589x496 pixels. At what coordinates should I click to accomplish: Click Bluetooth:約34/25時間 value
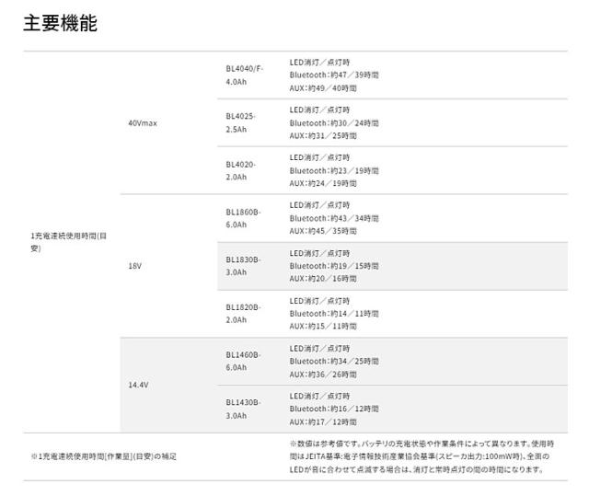coord(334,362)
